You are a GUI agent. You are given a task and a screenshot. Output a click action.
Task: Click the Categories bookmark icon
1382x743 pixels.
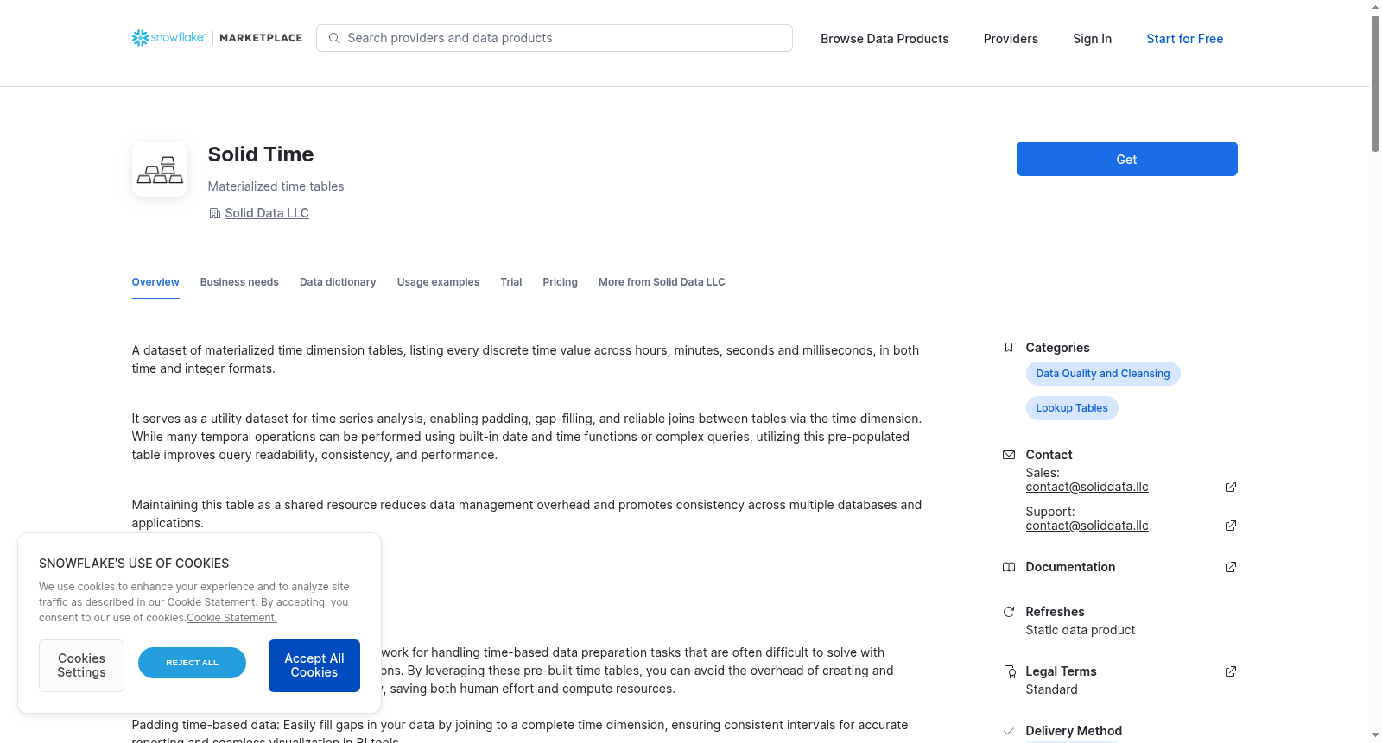pos(1009,348)
